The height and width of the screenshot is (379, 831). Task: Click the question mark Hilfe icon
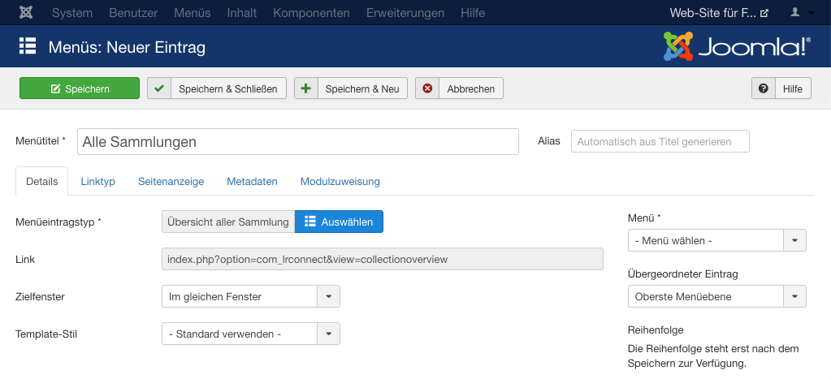pos(763,88)
